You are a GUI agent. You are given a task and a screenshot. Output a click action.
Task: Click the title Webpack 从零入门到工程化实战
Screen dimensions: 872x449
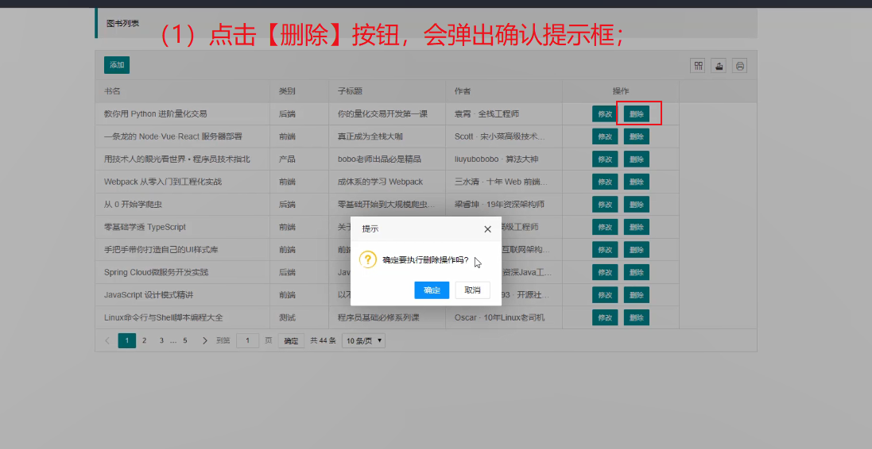click(164, 182)
